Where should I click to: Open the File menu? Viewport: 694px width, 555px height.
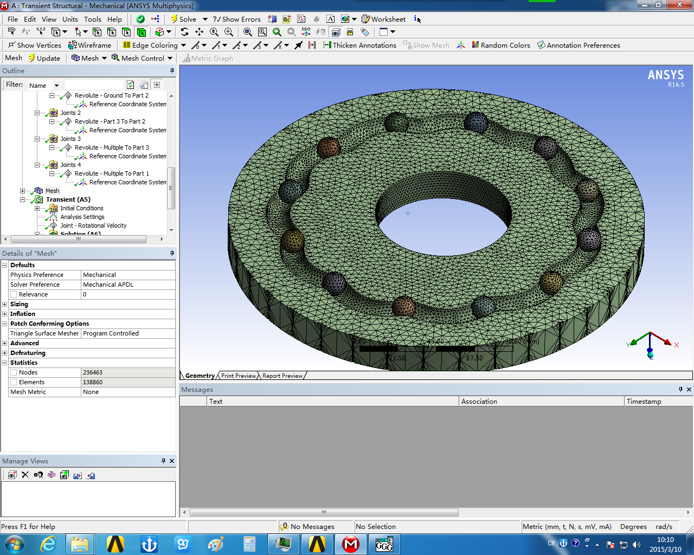tap(12, 19)
